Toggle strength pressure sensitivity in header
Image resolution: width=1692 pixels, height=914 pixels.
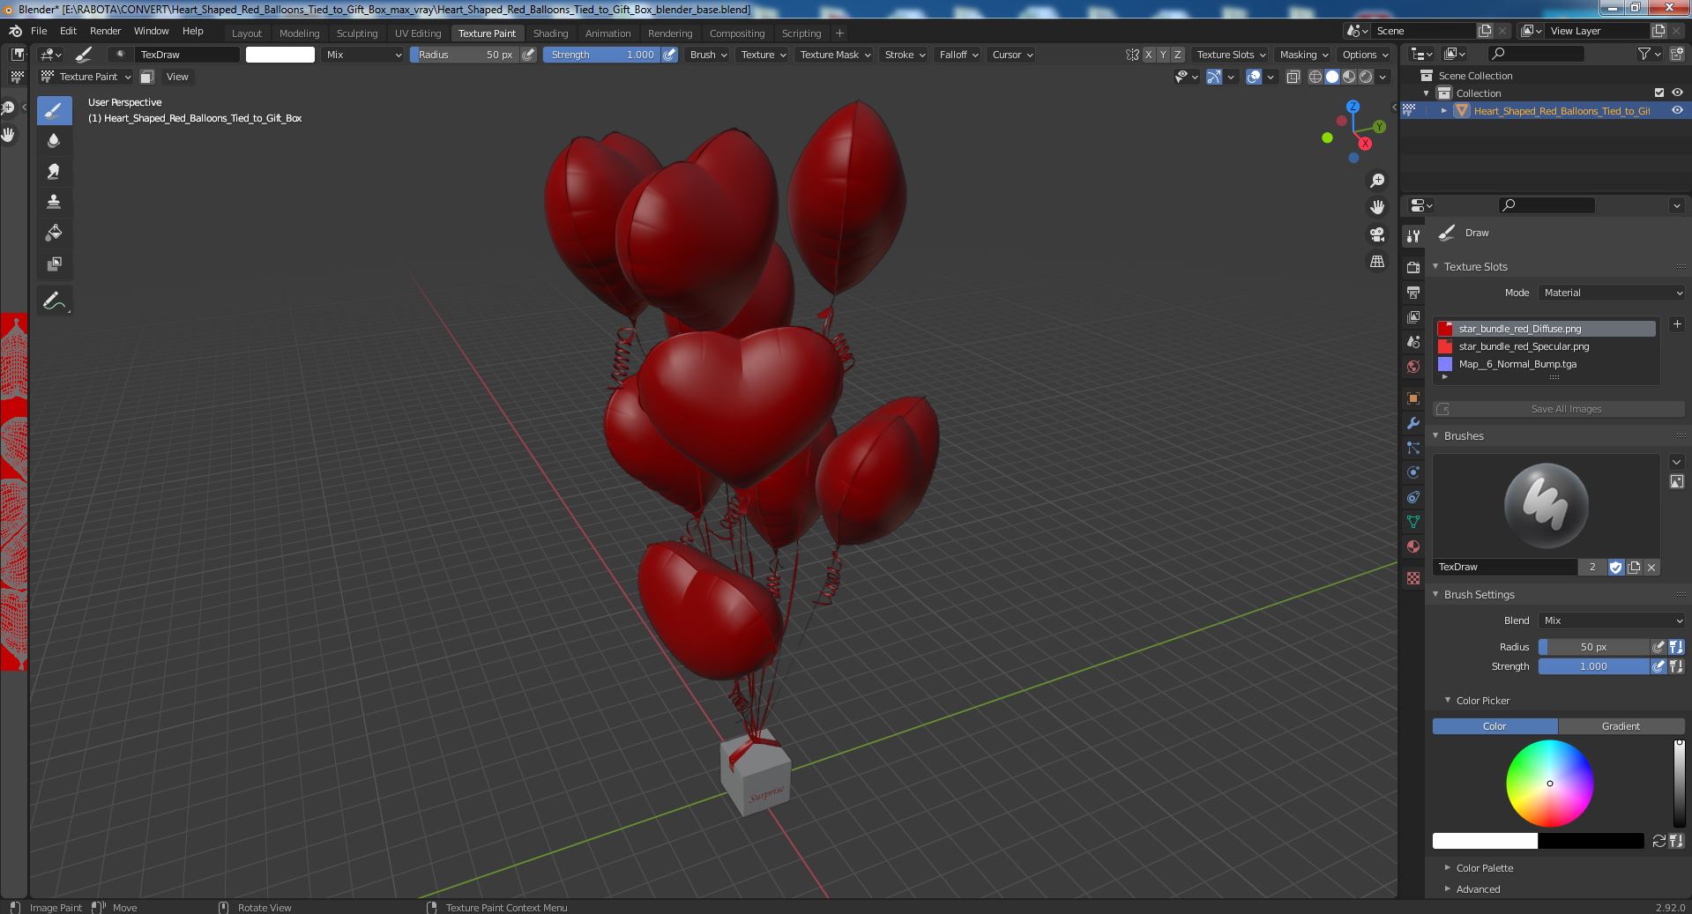670,55
